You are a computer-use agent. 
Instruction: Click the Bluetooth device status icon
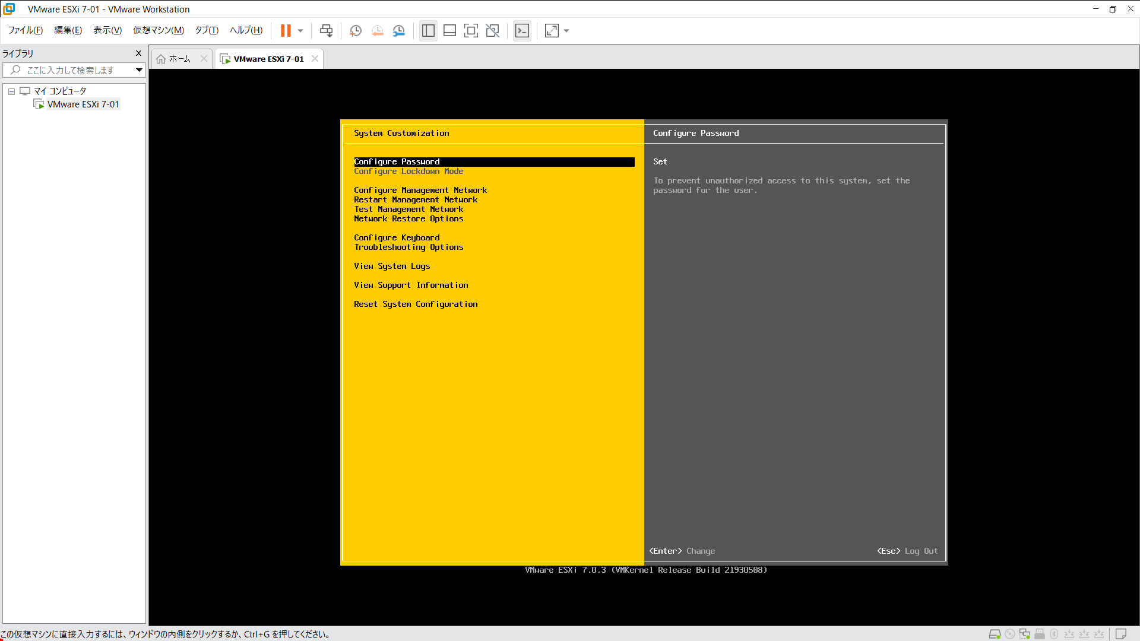[x=1054, y=634]
